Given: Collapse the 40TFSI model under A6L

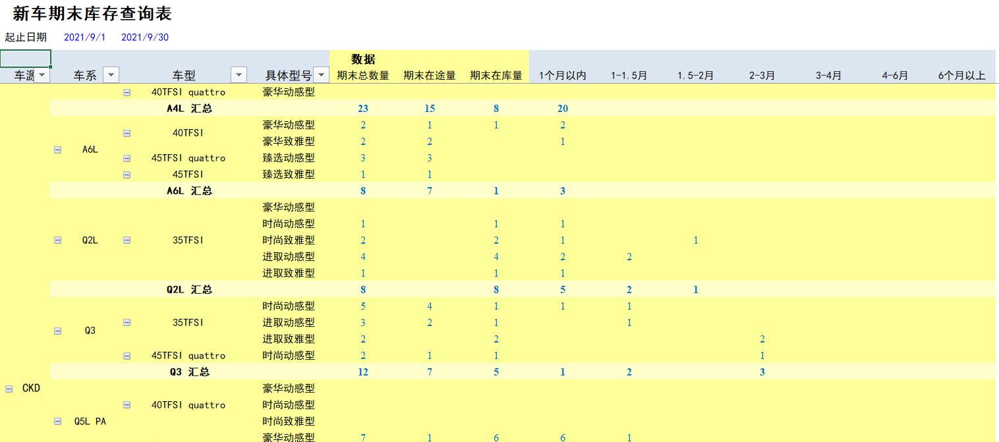Looking at the screenshot, I should (x=126, y=132).
